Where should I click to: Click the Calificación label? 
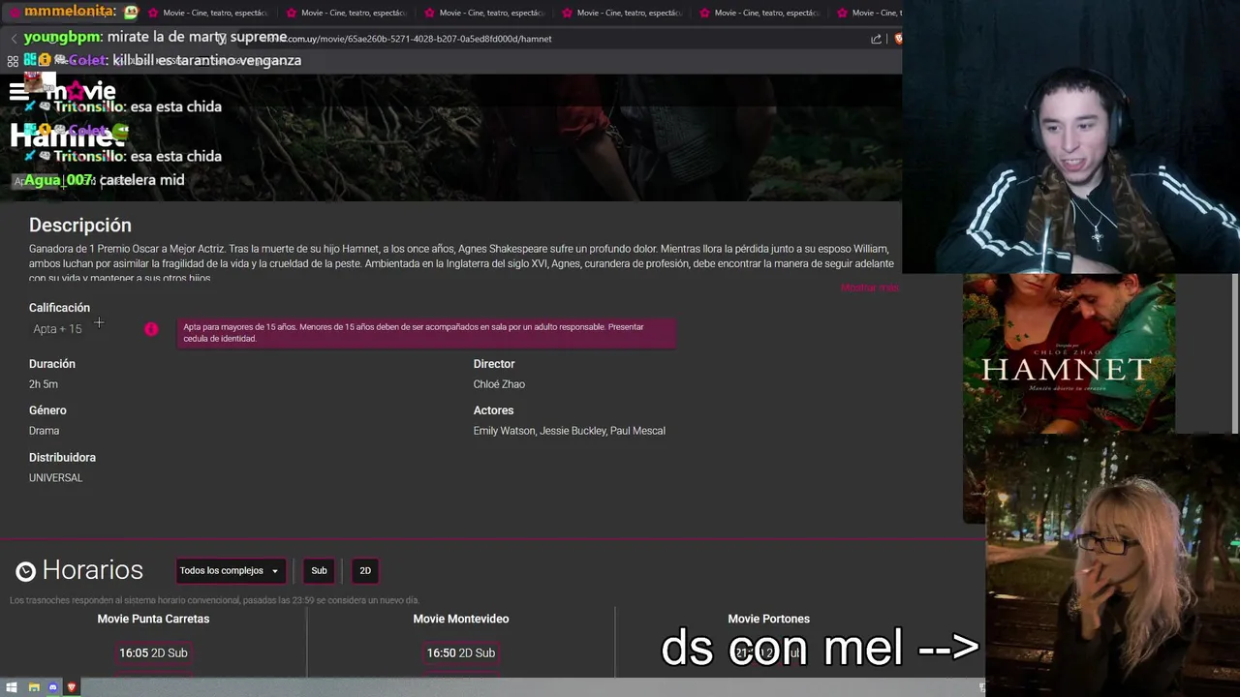tap(59, 308)
